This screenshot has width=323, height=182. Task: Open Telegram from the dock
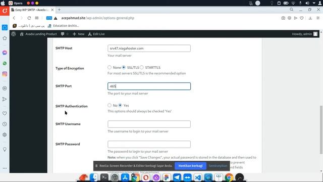click(x=177, y=177)
